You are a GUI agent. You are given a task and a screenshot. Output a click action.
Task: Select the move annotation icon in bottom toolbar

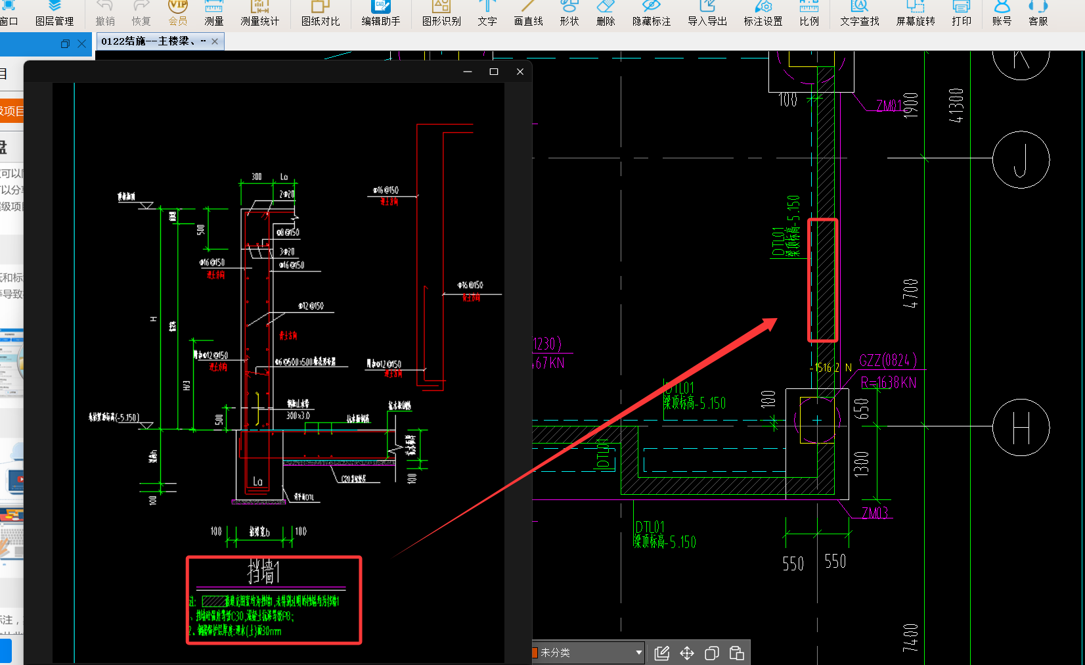pos(687,653)
